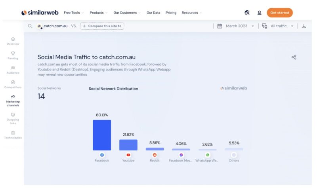
Task: Click the Others label under chart
Action: pos(234,161)
